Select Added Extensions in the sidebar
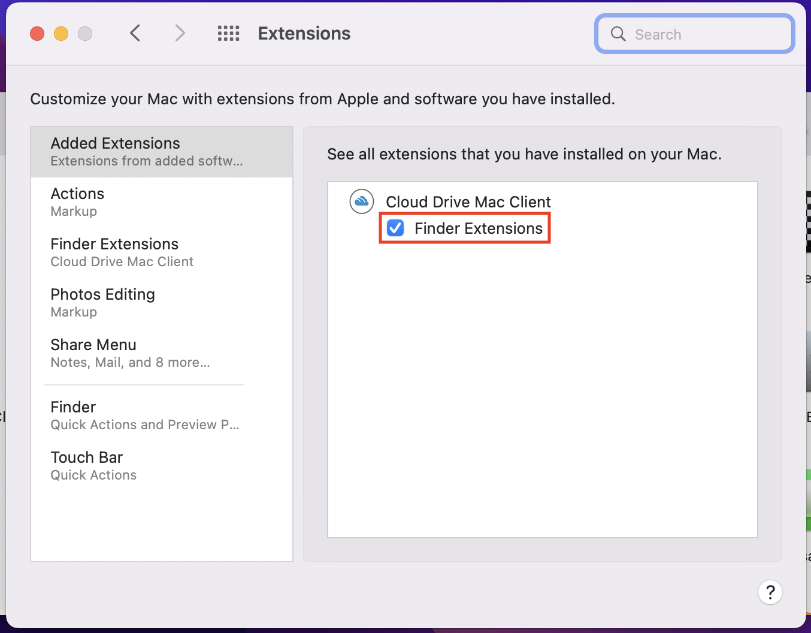This screenshot has width=811, height=633. (162, 152)
